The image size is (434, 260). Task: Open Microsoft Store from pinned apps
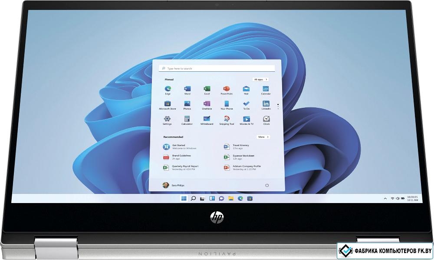click(x=168, y=105)
